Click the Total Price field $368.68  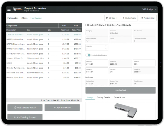(144, 71)
